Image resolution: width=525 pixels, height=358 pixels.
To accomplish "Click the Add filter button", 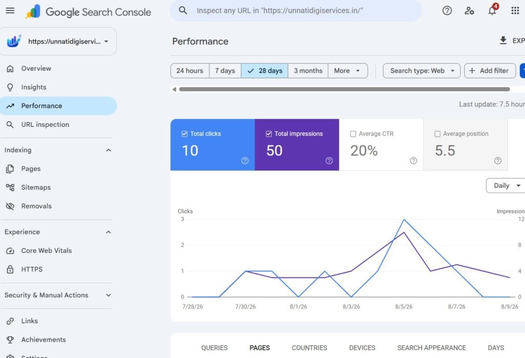I will (490, 71).
